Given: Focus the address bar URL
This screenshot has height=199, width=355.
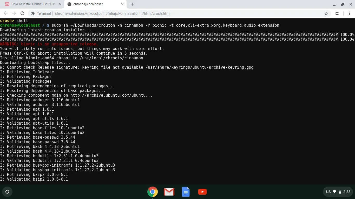Looking at the screenshot, I should pos(113,13).
